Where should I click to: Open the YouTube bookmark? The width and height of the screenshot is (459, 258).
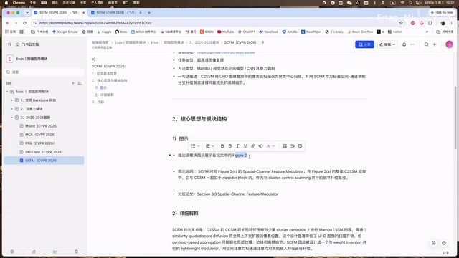225,32
